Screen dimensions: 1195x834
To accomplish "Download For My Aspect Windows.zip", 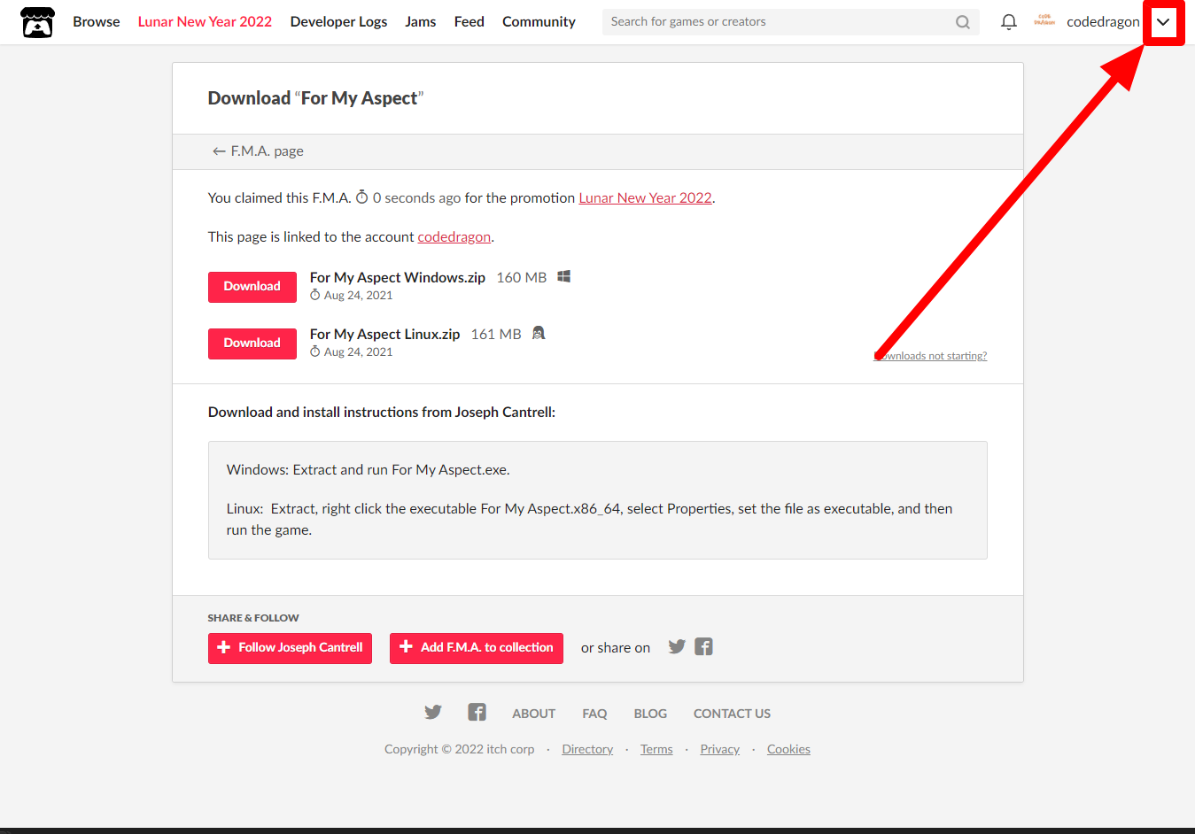I will point(252,287).
